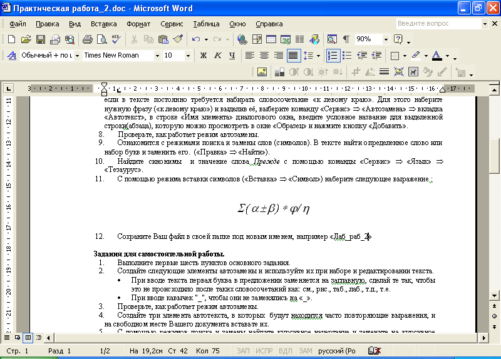Open the Правка menu
501x359 pixels.
tap(47, 24)
